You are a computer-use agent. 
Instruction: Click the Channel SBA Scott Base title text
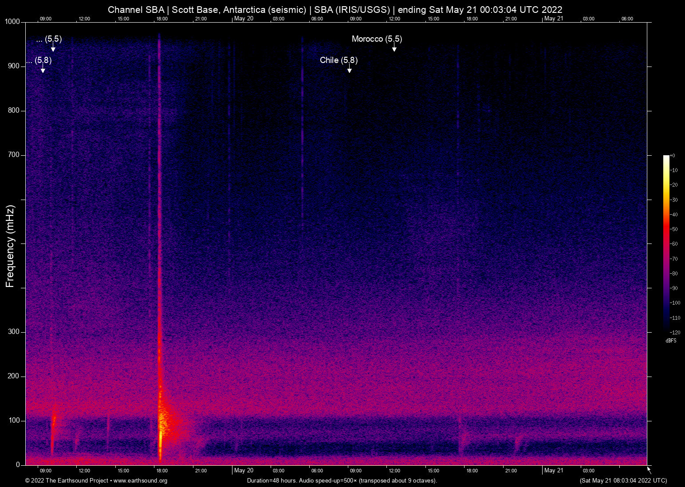pos(335,9)
